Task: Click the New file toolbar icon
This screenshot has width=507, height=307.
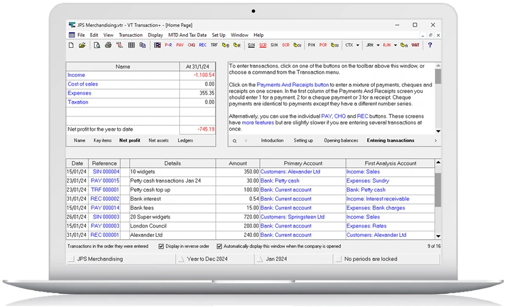Action: click(x=71, y=45)
